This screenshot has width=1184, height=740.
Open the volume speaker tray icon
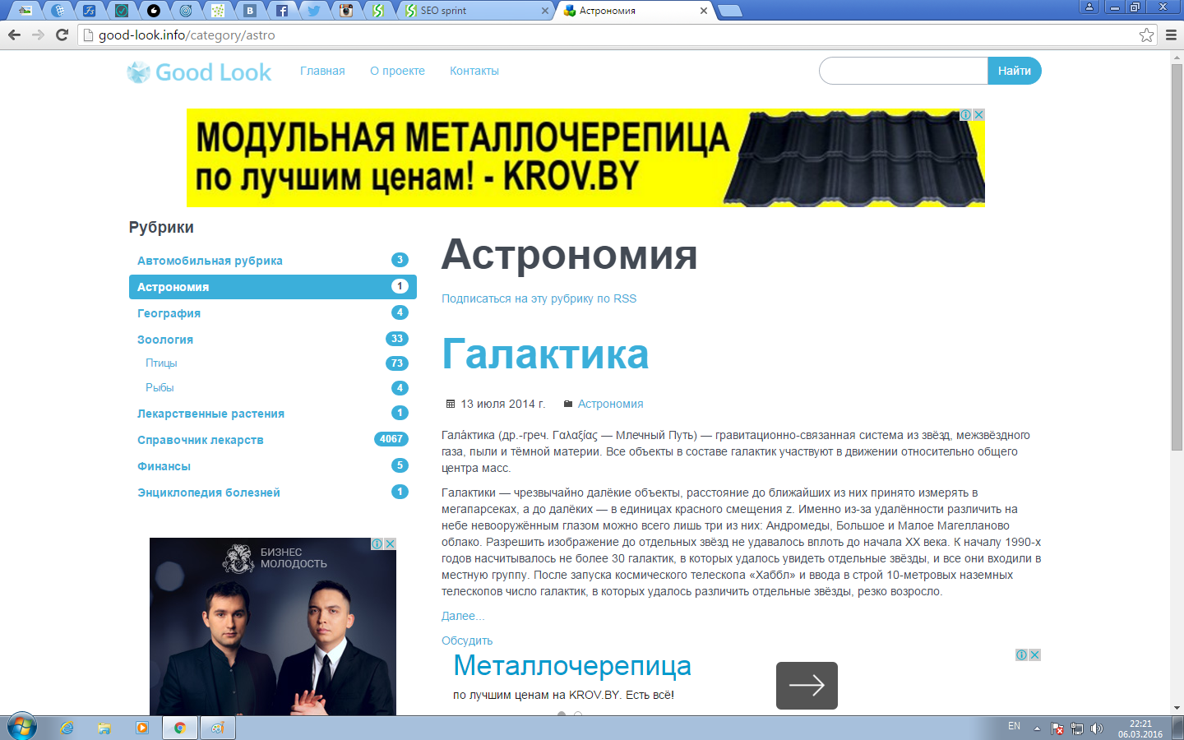(x=1097, y=728)
